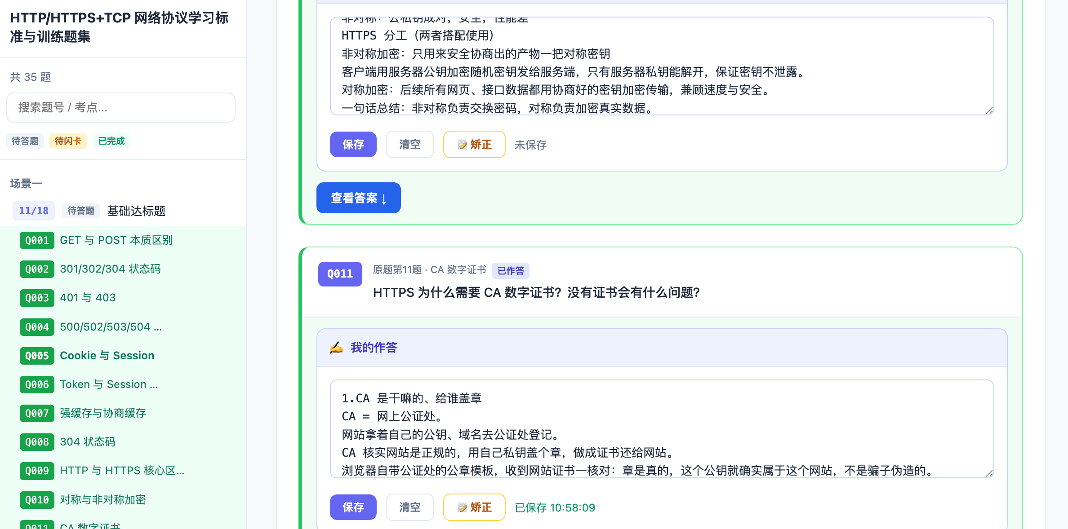Click the 我的作答 header label
Image resolution: width=1068 pixels, height=529 pixels.
click(x=374, y=348)
